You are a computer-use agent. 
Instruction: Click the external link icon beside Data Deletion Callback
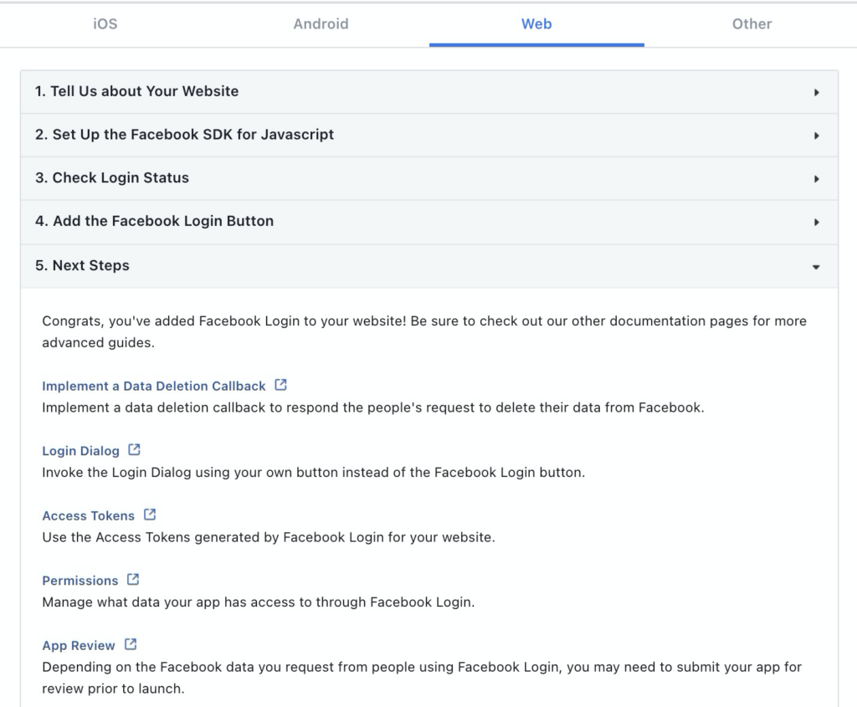[x=280, y=386]
